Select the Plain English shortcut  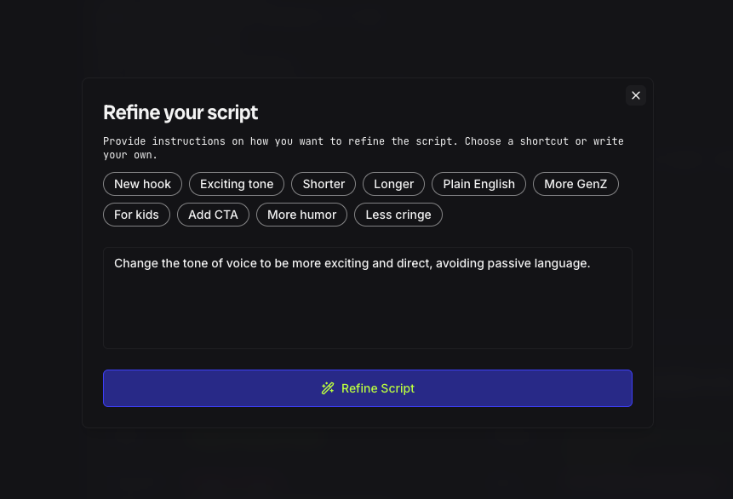[x=478, y=184]
